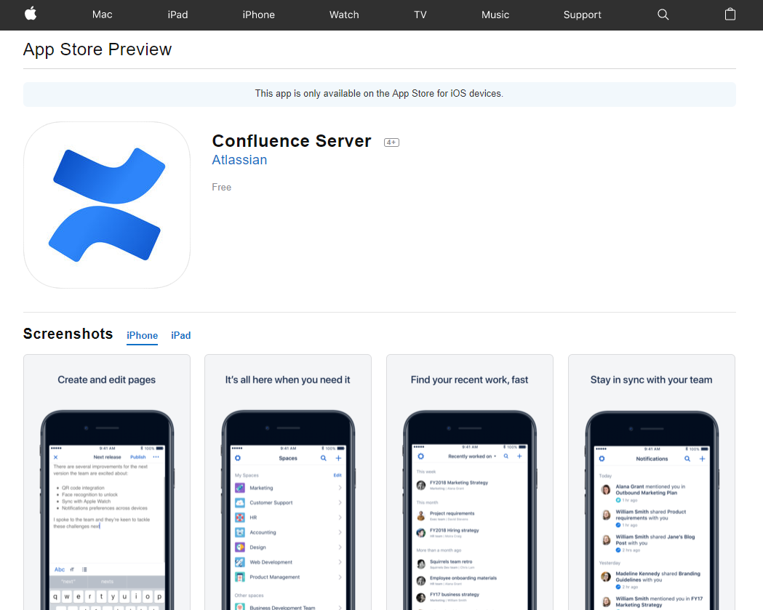The width and height of the screenshot is (763, 610).
Task: Click the Confluence Server app icon
Action: coord(107,205)
